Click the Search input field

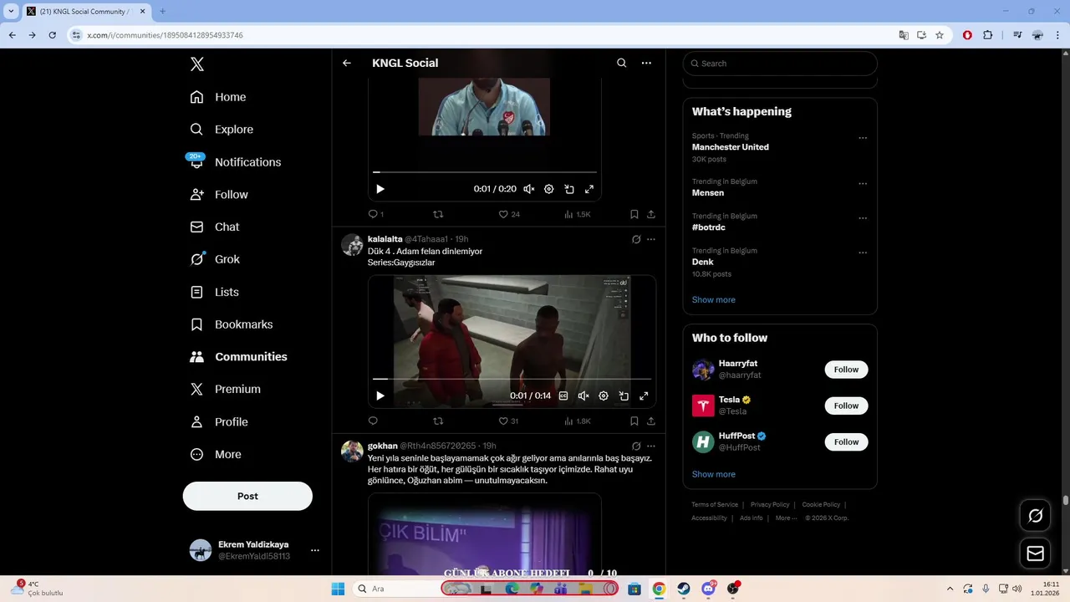pyautogui.click(x=780, y=64)
